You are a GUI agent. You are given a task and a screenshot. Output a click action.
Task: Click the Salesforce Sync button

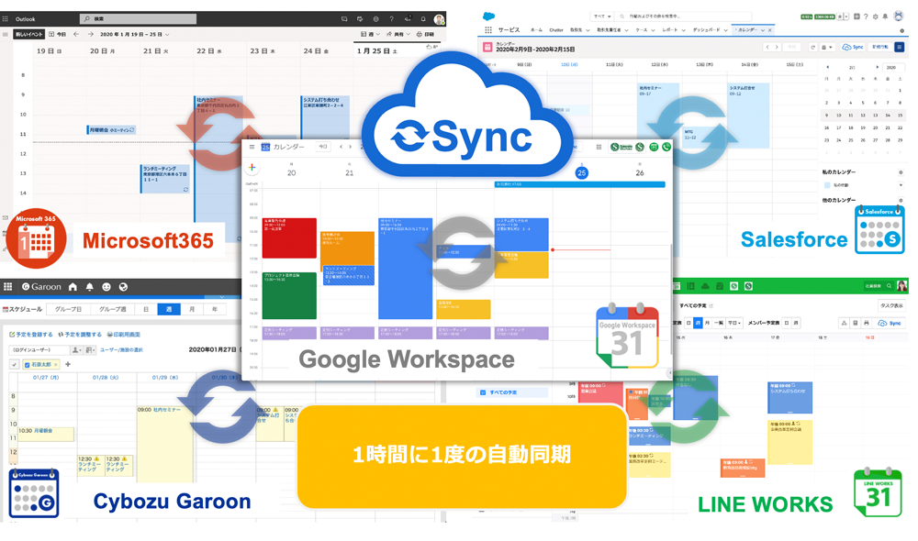(853, 47)
